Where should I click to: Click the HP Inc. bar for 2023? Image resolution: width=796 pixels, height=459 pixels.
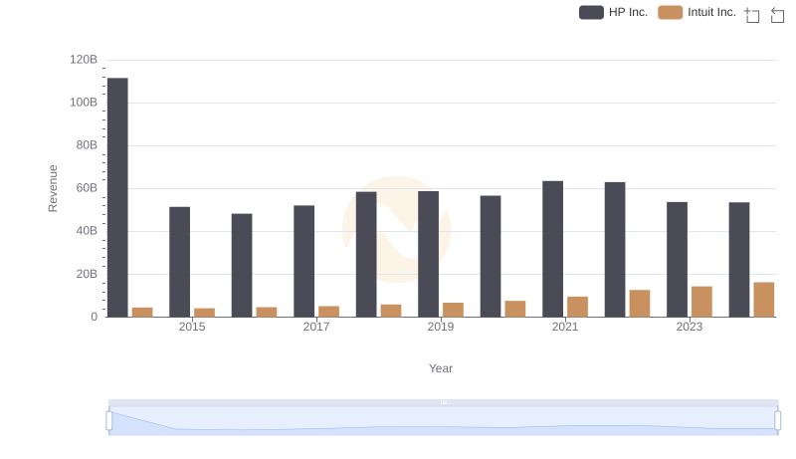pyautogui.click(x=678, y=260)
